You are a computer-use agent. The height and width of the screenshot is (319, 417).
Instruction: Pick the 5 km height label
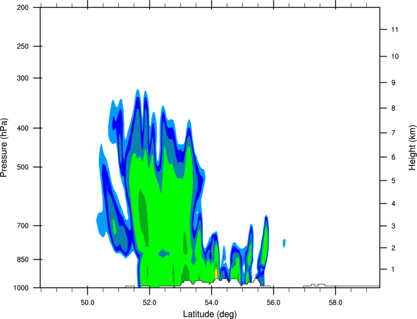(x=393, y=181)
